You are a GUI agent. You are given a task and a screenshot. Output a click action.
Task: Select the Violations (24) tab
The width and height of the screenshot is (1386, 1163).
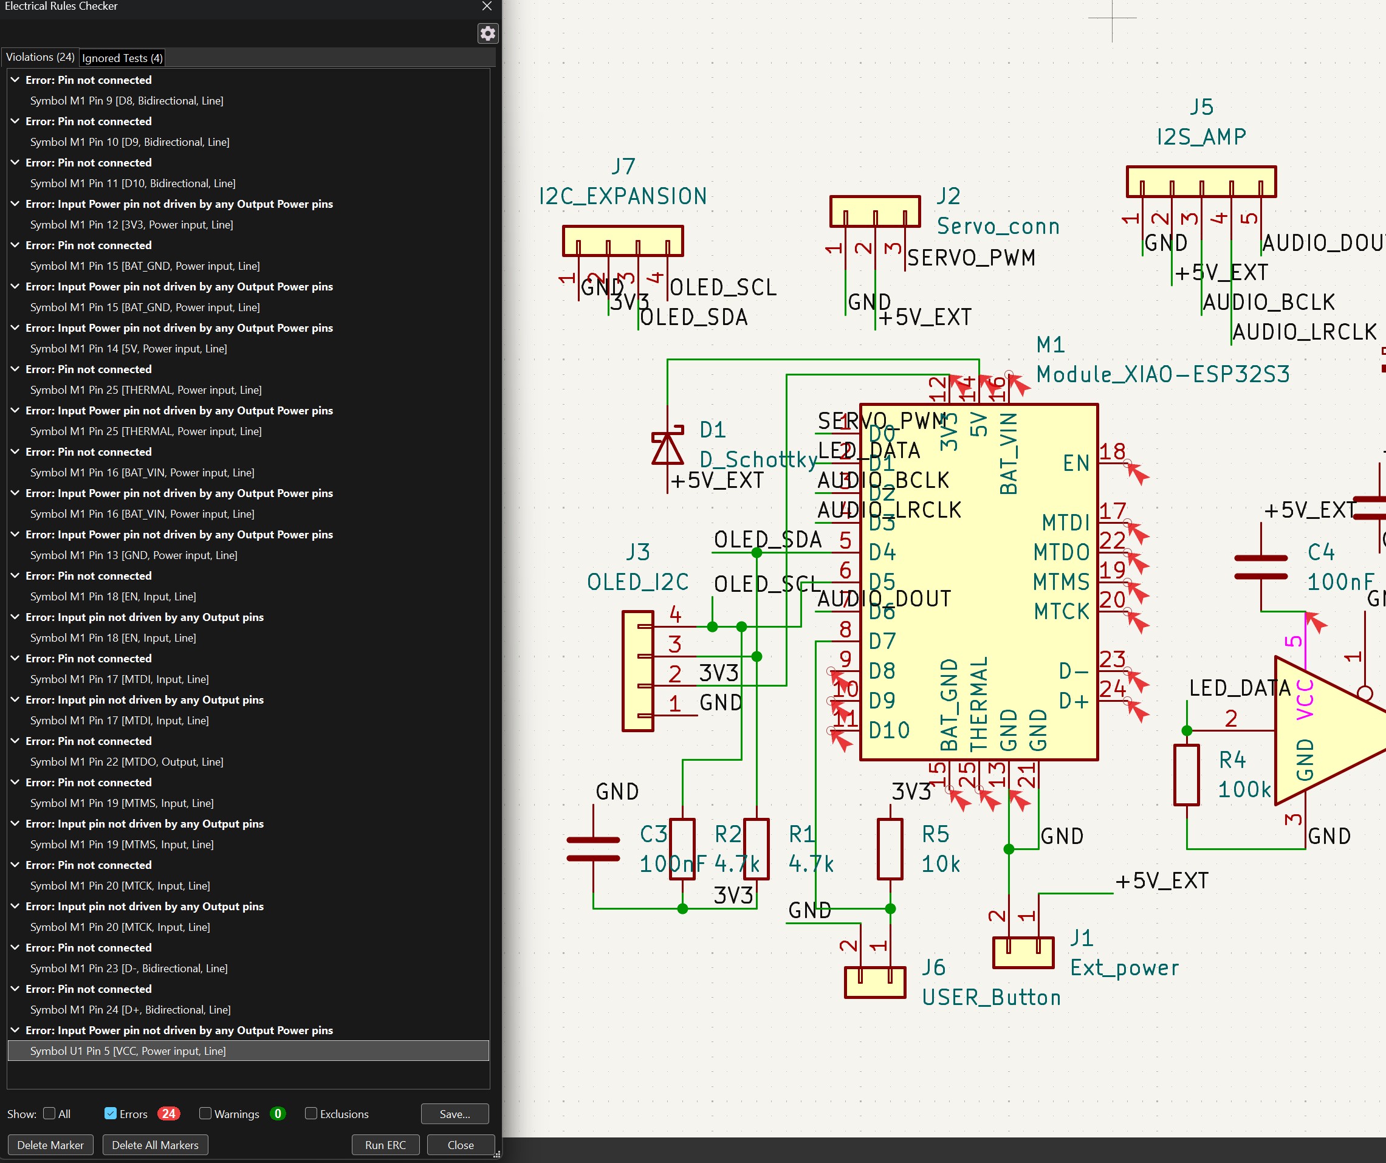coord(40,58)
